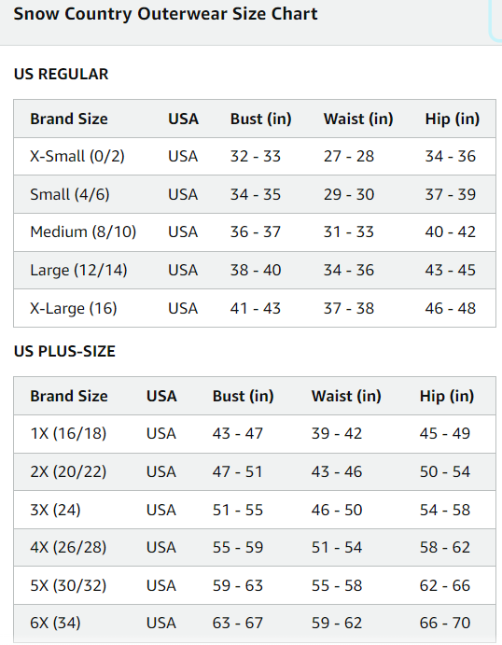Select the 4X (26/28) row label
This screenshot has height=645, width=502.
tap(68, 547)
